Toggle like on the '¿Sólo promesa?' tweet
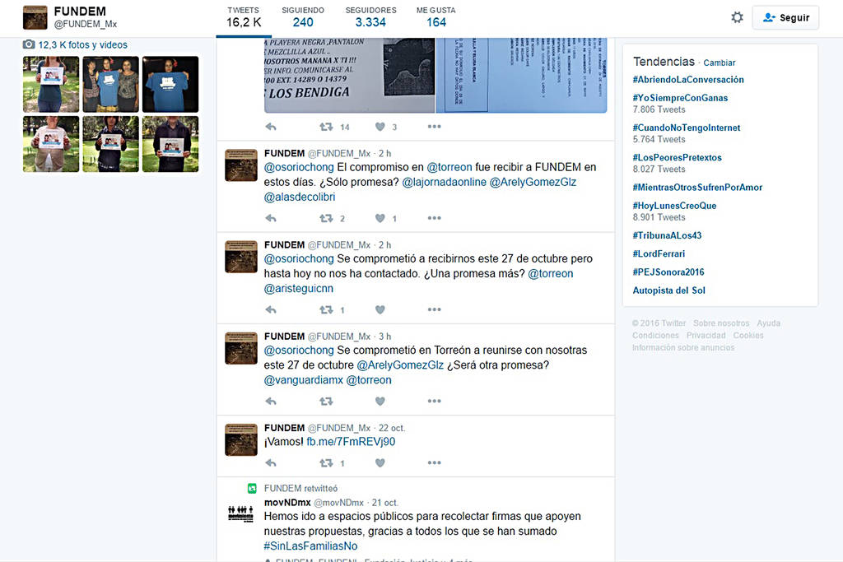The image size is (843, 562). point(380,218)
